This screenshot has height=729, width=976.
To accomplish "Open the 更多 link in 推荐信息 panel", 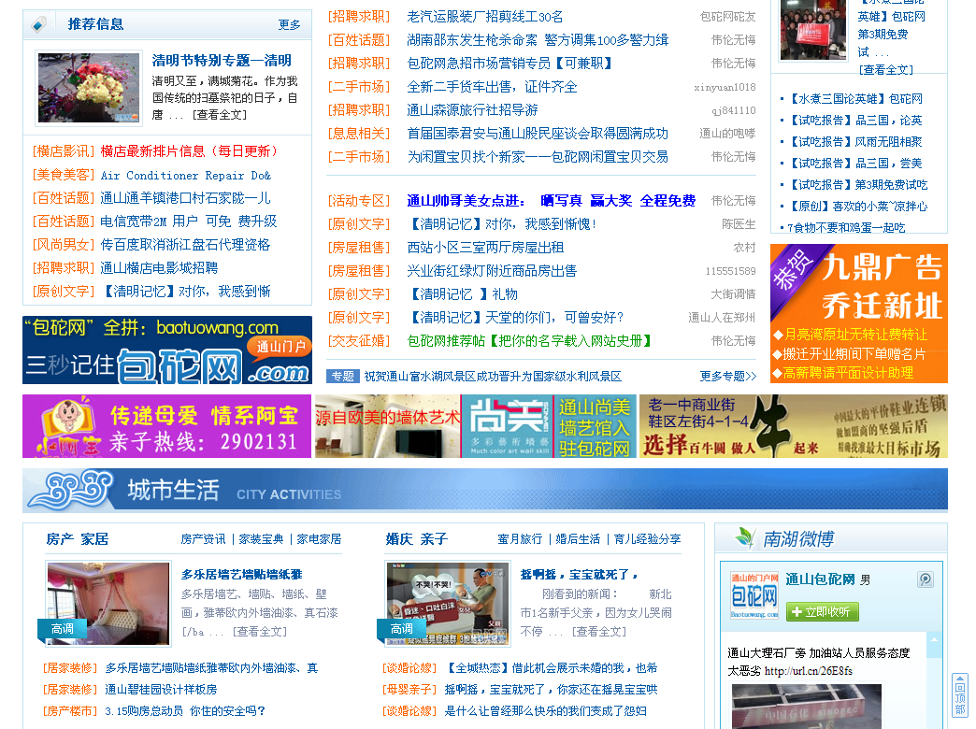I will [x=290, y=25].
